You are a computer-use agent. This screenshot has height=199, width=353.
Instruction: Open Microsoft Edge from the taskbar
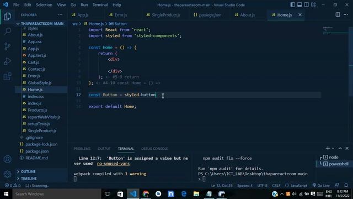click(184, 194)
